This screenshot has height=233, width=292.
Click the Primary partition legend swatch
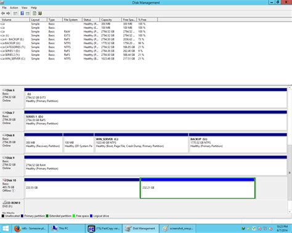tap(22, 216)
